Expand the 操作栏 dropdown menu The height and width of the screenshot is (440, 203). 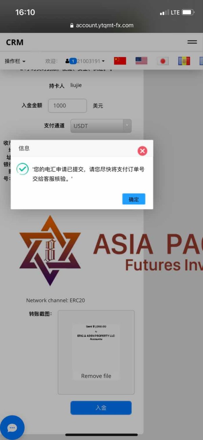pos(15,61)
